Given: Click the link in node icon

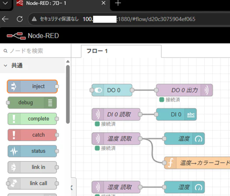Looking at the screenshot, I should point(14,167).
